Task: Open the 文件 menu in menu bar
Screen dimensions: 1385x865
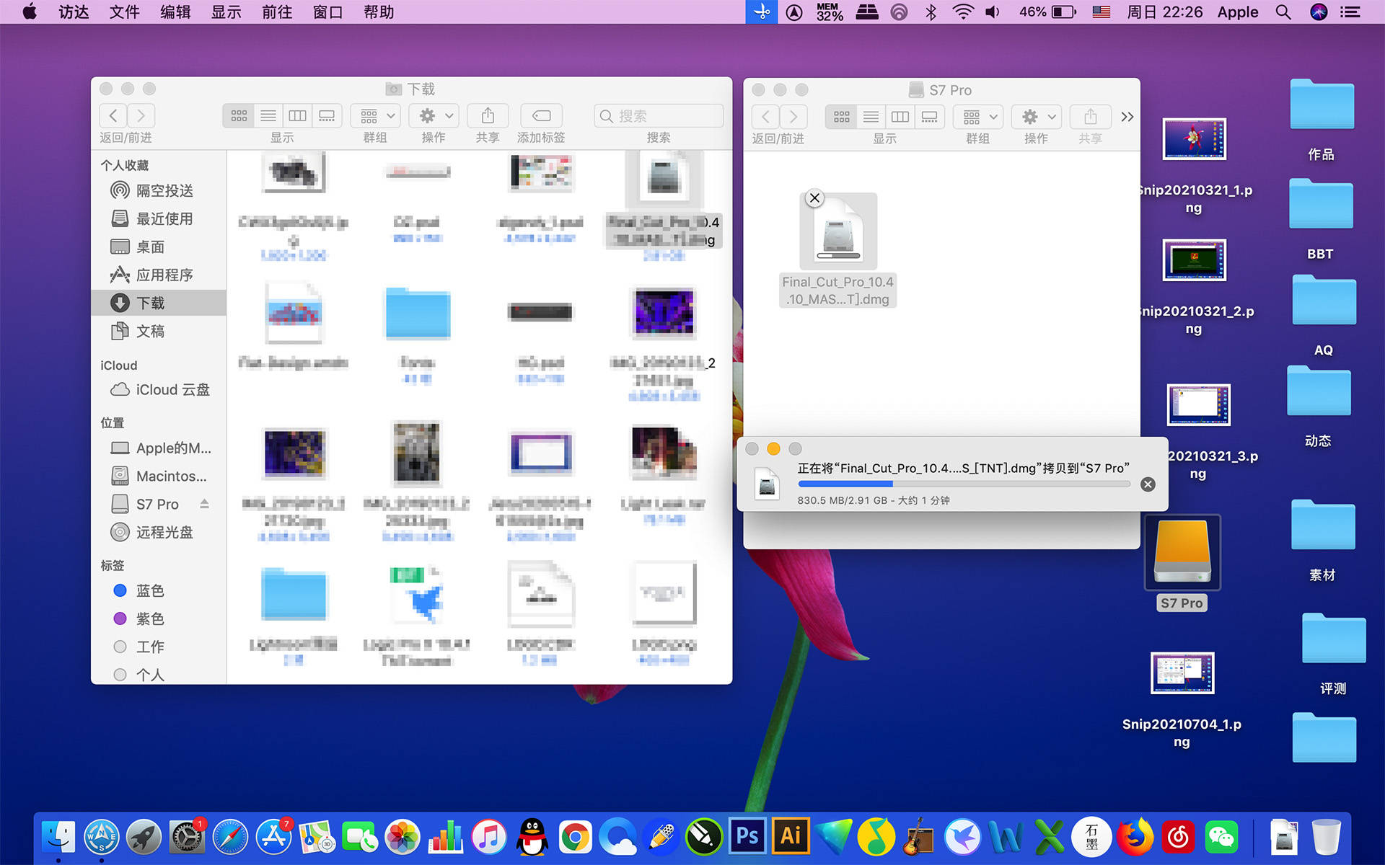Action: point(124,12)
